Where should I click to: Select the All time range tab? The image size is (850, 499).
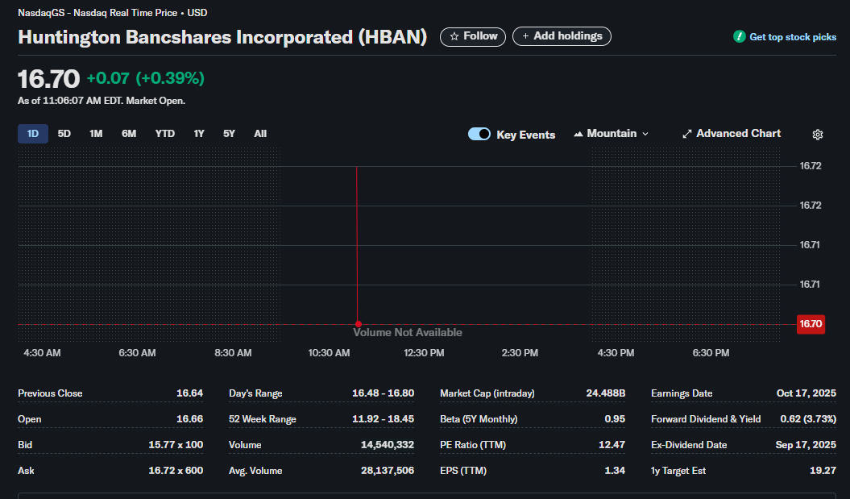point(260,134)
